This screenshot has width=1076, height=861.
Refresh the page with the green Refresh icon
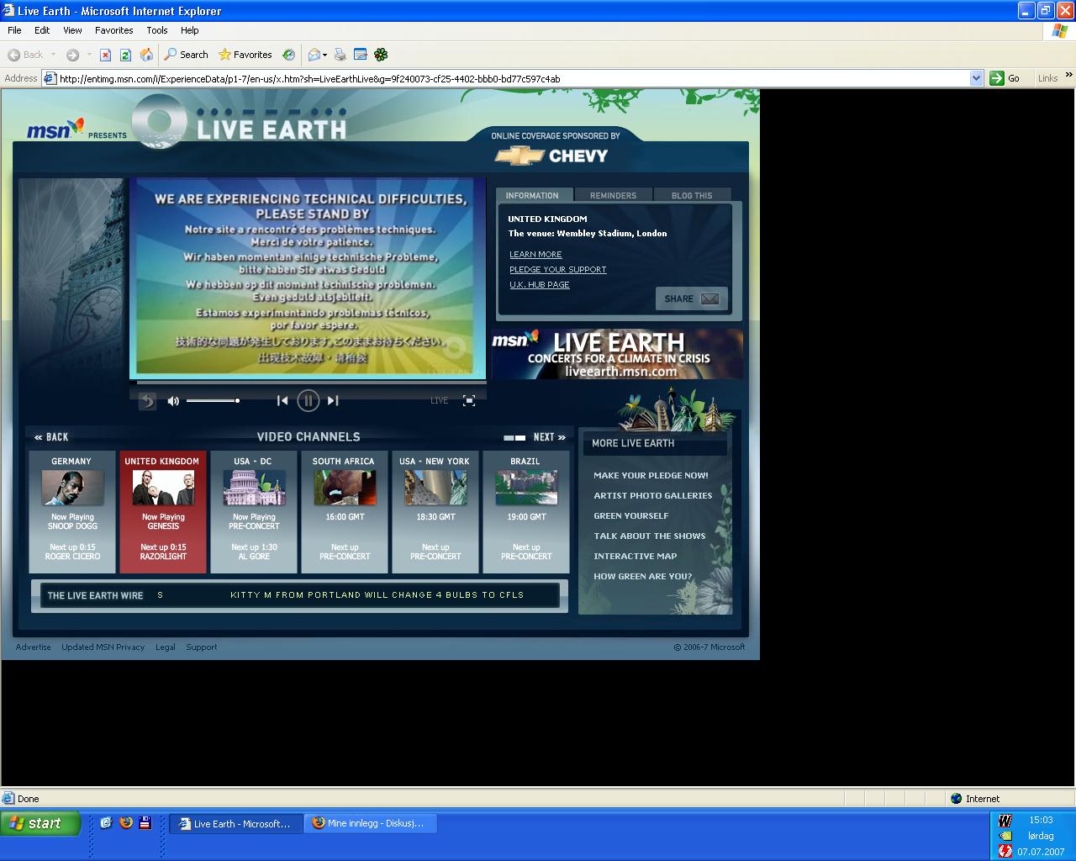point(125,55)
